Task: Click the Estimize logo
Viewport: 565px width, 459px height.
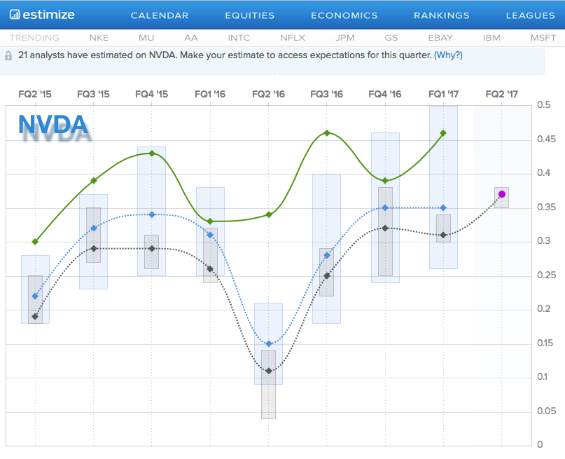Action: tap(42, 15)
